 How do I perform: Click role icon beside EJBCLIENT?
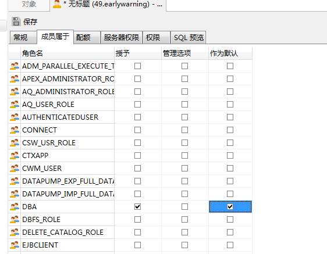(15, 245)
